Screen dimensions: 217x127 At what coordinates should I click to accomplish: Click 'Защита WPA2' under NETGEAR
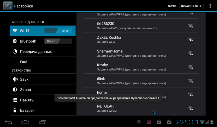tap(107, 111)
